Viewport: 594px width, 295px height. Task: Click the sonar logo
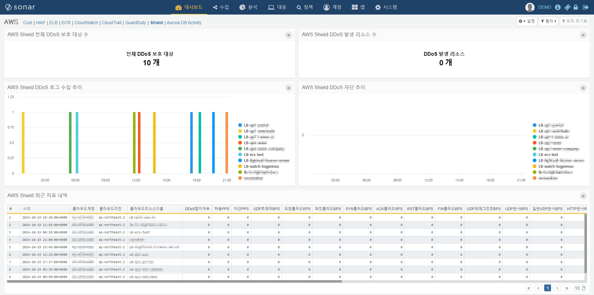pos(20,7)
